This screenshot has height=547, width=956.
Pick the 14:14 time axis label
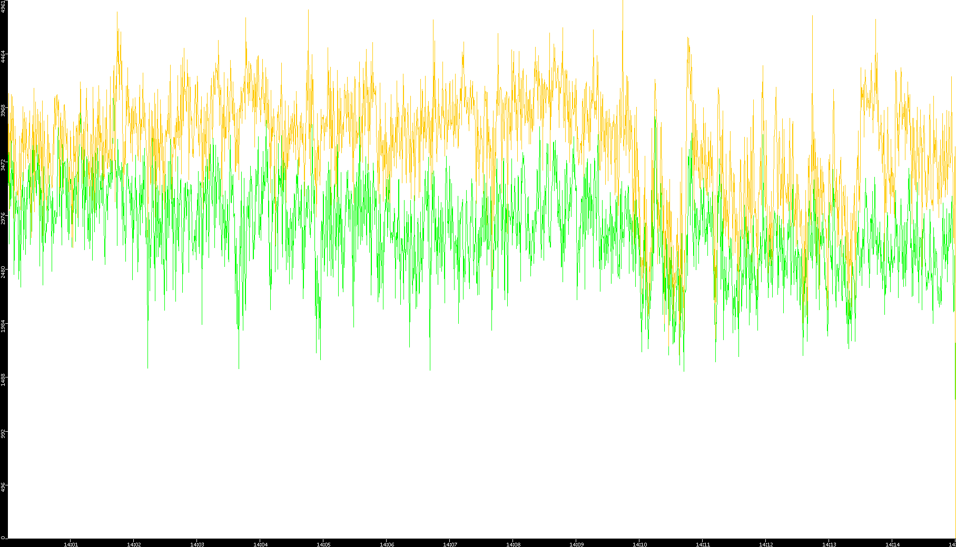click(x=892, y=544)
